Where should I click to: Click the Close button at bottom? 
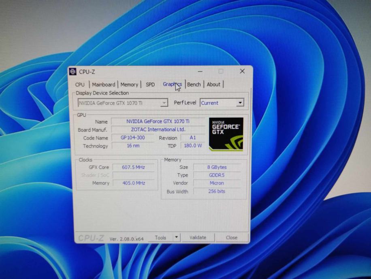(231, 237)
